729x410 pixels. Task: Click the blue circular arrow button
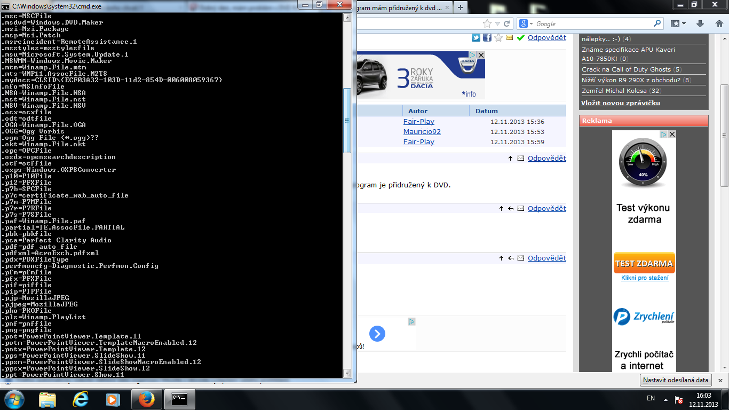(x=377, y=334)
